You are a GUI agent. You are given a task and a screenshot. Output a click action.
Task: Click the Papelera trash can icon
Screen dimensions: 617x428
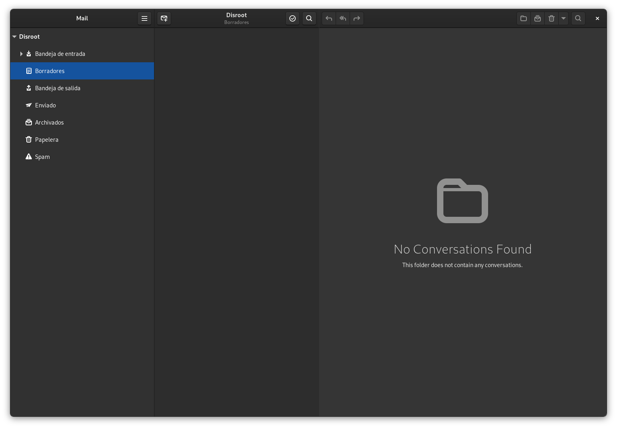[29, 139]
